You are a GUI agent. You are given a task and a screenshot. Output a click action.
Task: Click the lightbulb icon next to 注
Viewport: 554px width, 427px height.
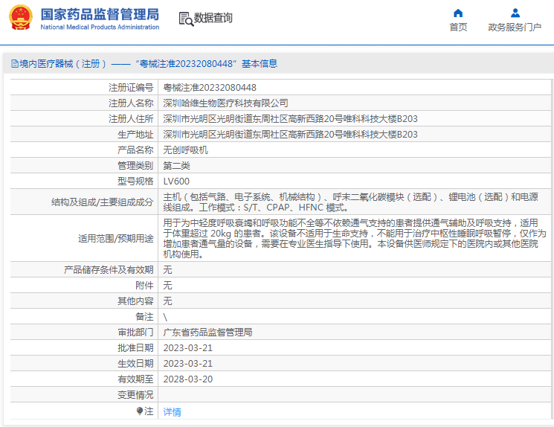click(140, 411)
